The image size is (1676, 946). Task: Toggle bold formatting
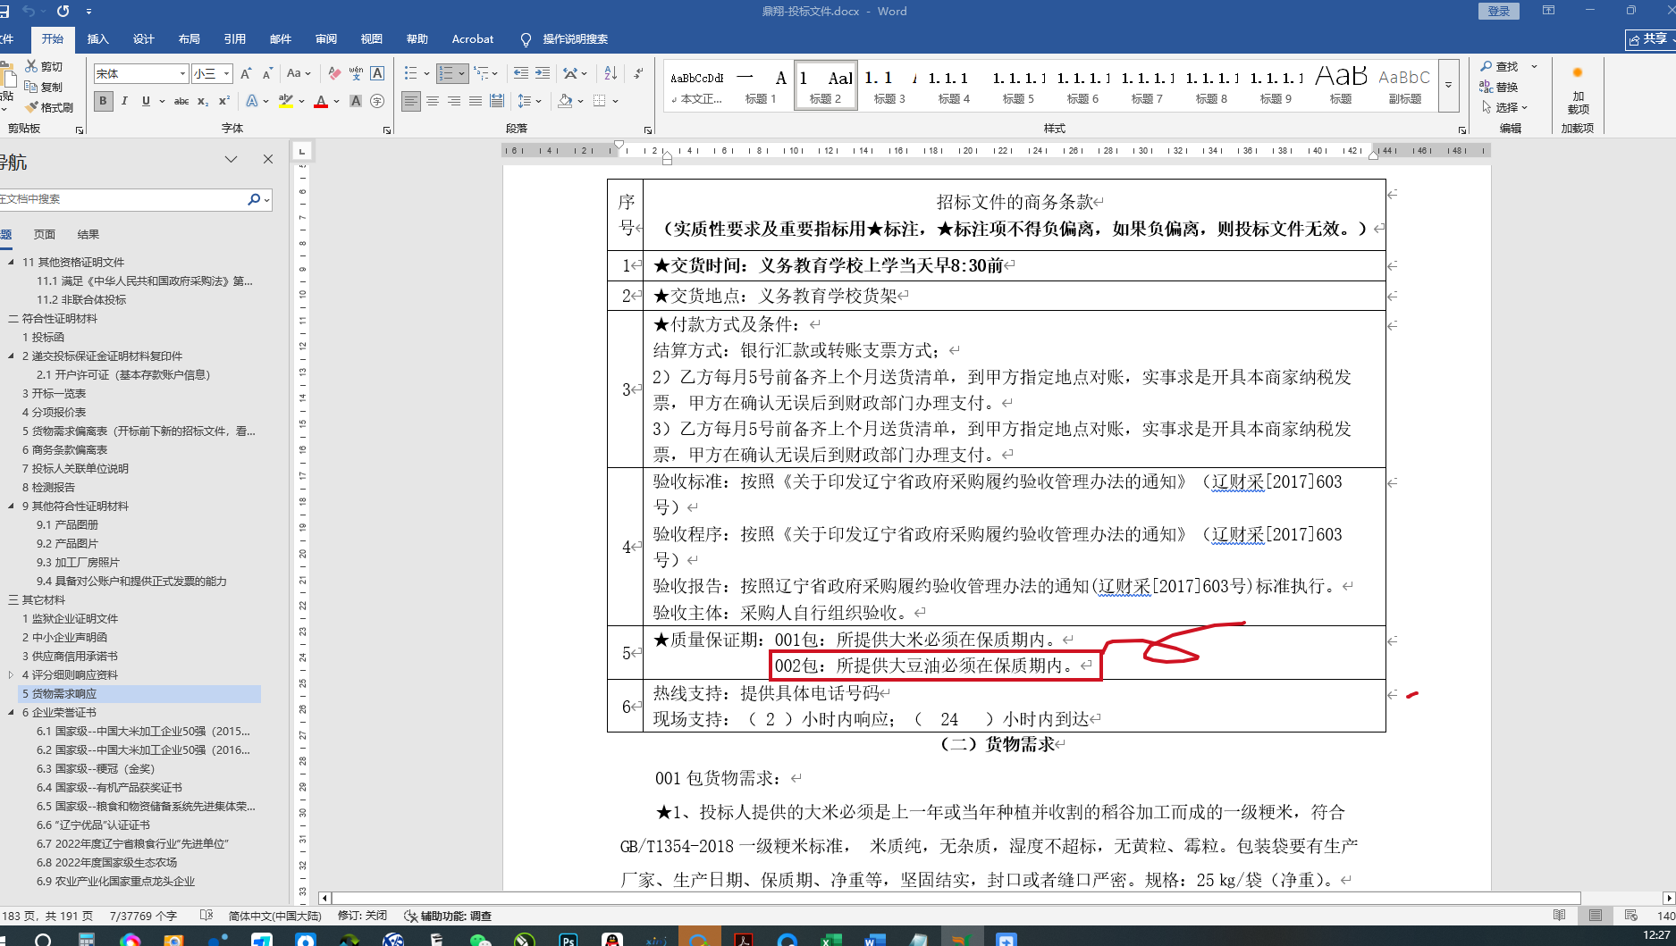point(103,101)
